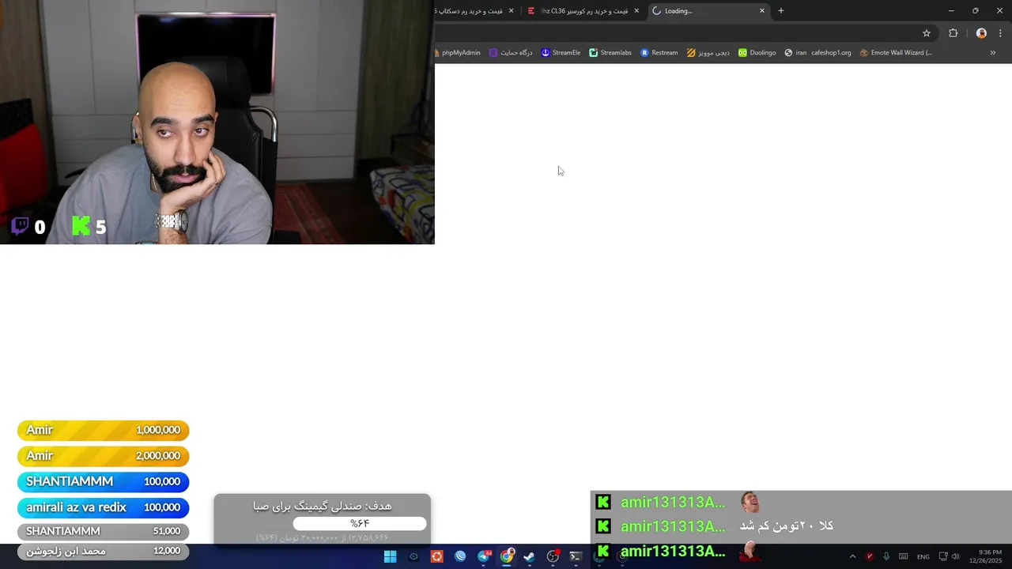Open Telegram from the taskbar
Screen dimensions: 1012x569
484,556
